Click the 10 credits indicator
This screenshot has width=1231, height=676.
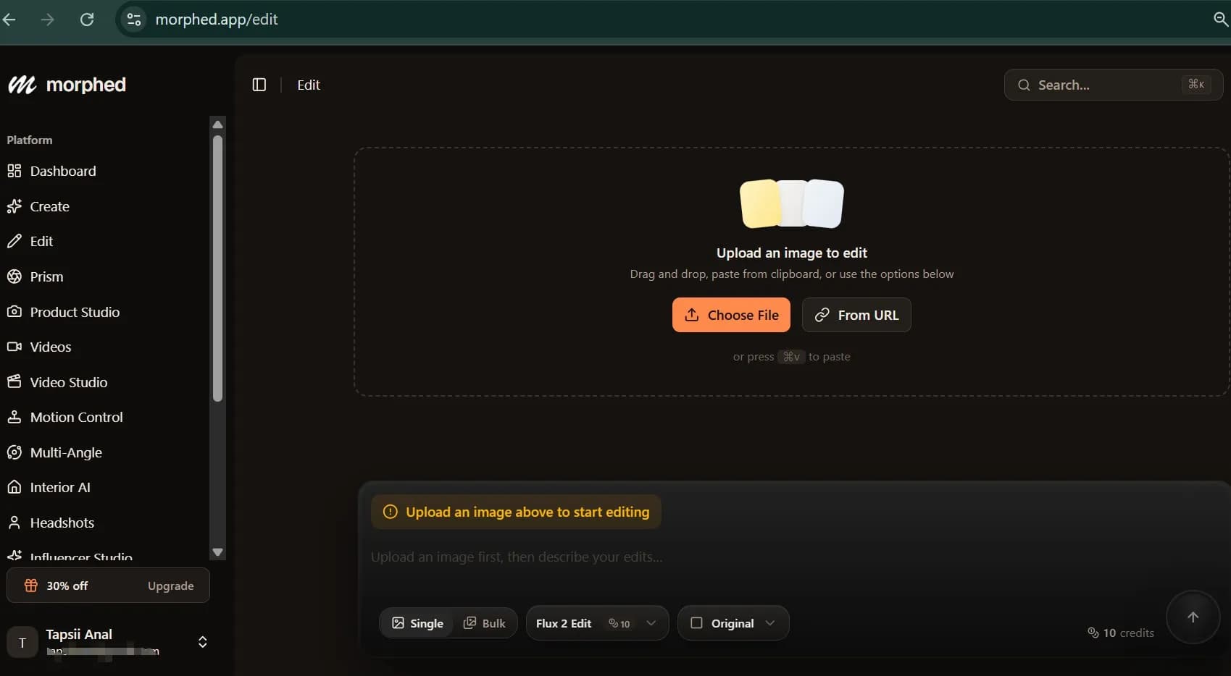[1121, 633]
